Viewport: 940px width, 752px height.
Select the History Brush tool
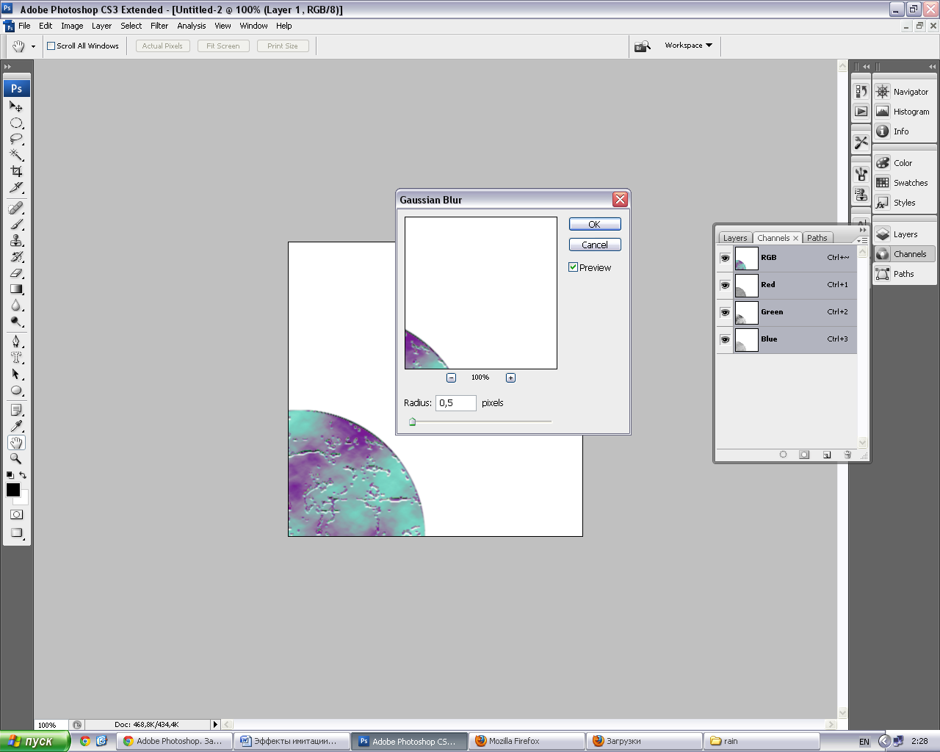[16, 257]
